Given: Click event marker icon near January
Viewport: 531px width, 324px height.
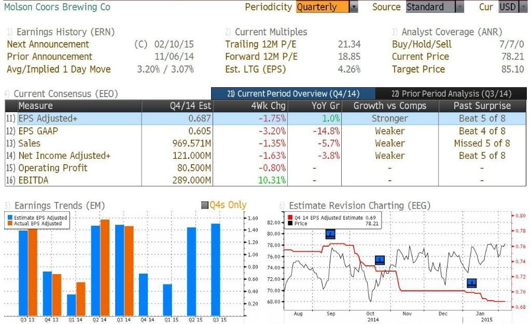Looking at the screenshot, I should (x=471, y=282).
